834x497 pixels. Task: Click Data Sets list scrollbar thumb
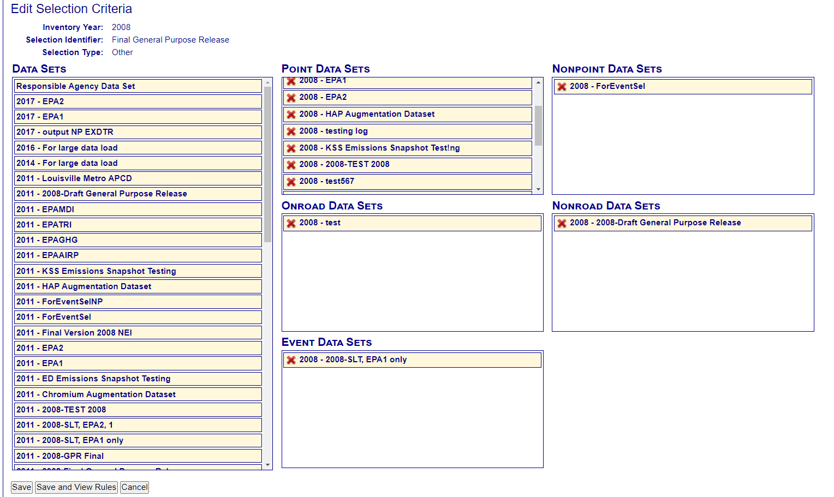(x=267, y=164)
